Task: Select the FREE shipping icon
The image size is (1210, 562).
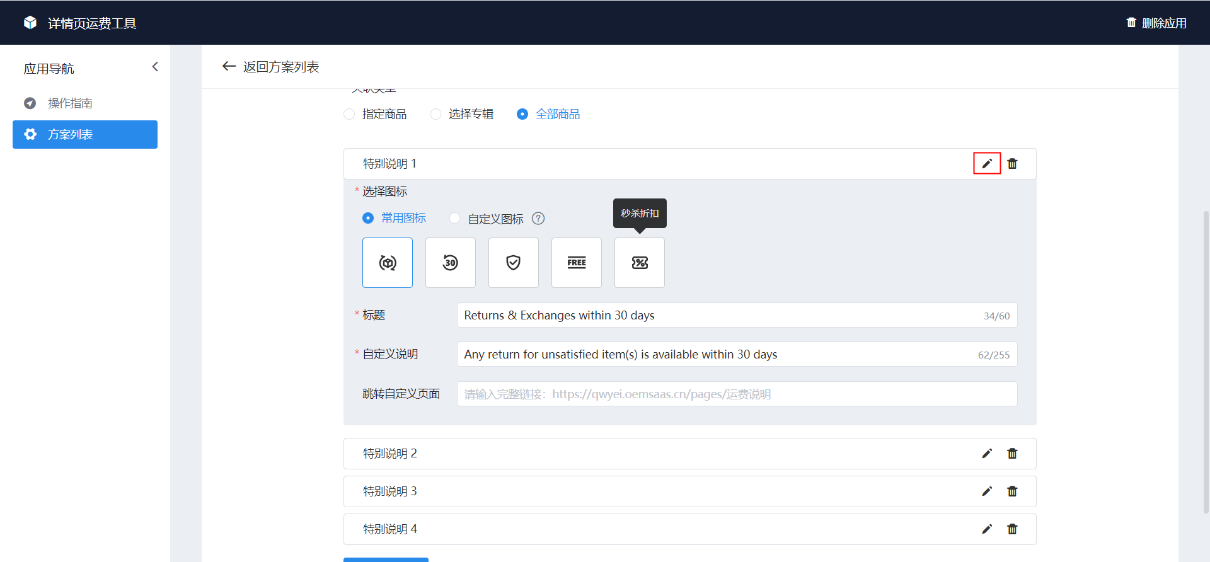Action: (x=577, y=263)
